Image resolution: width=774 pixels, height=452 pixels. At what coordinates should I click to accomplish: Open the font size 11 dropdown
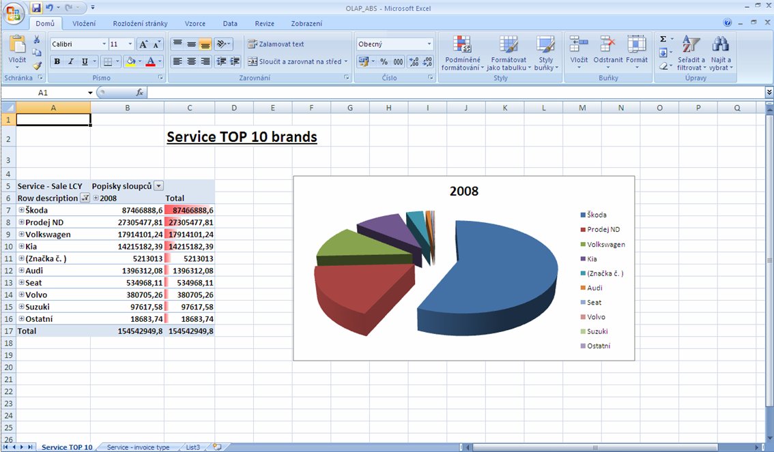130,44
